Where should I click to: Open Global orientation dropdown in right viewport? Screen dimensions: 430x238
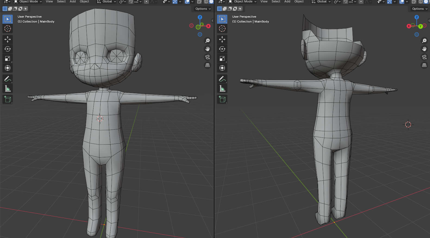pos(321,2)
